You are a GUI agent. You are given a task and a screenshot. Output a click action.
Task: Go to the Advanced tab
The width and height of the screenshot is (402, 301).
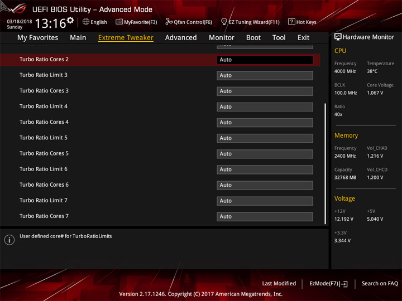181,38
